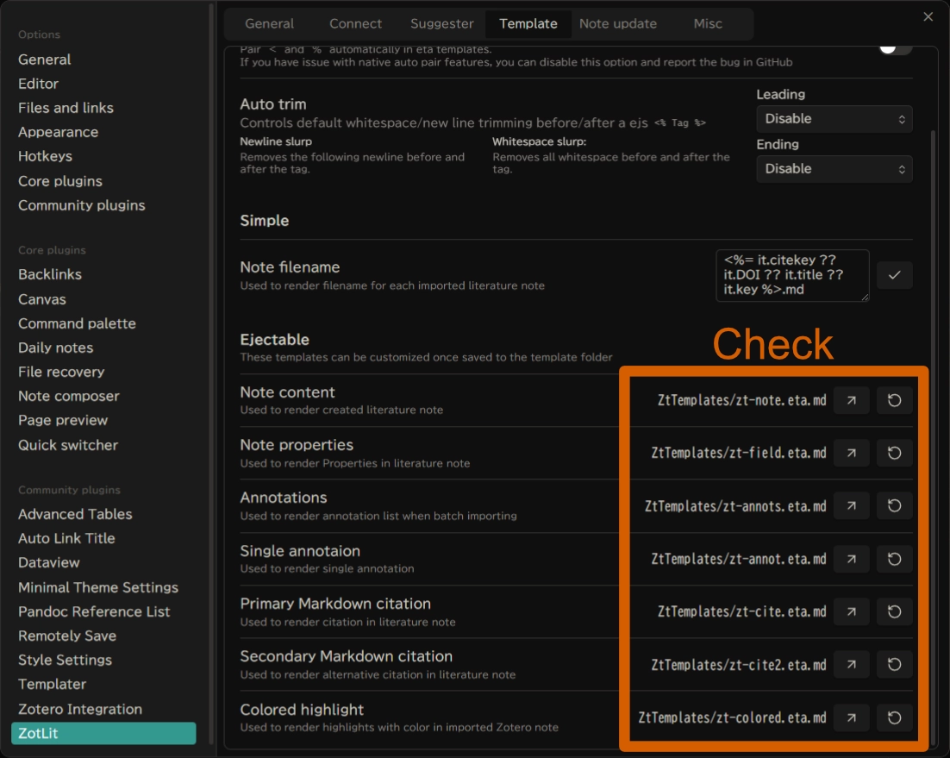Screen dimensions: 950x758
Task: Open the Ending auto trim dropdown
Action: [834, 169]
